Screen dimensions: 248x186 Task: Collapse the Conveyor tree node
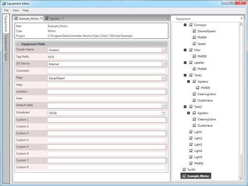coord(185,25)
